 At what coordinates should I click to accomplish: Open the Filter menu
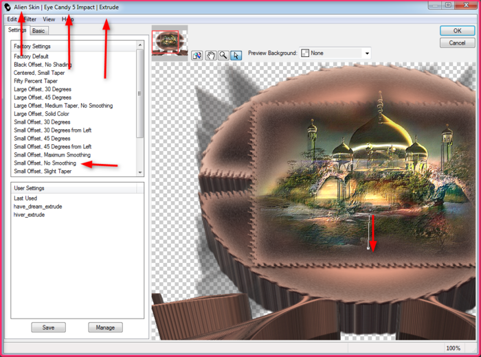(x=30, y=19)
